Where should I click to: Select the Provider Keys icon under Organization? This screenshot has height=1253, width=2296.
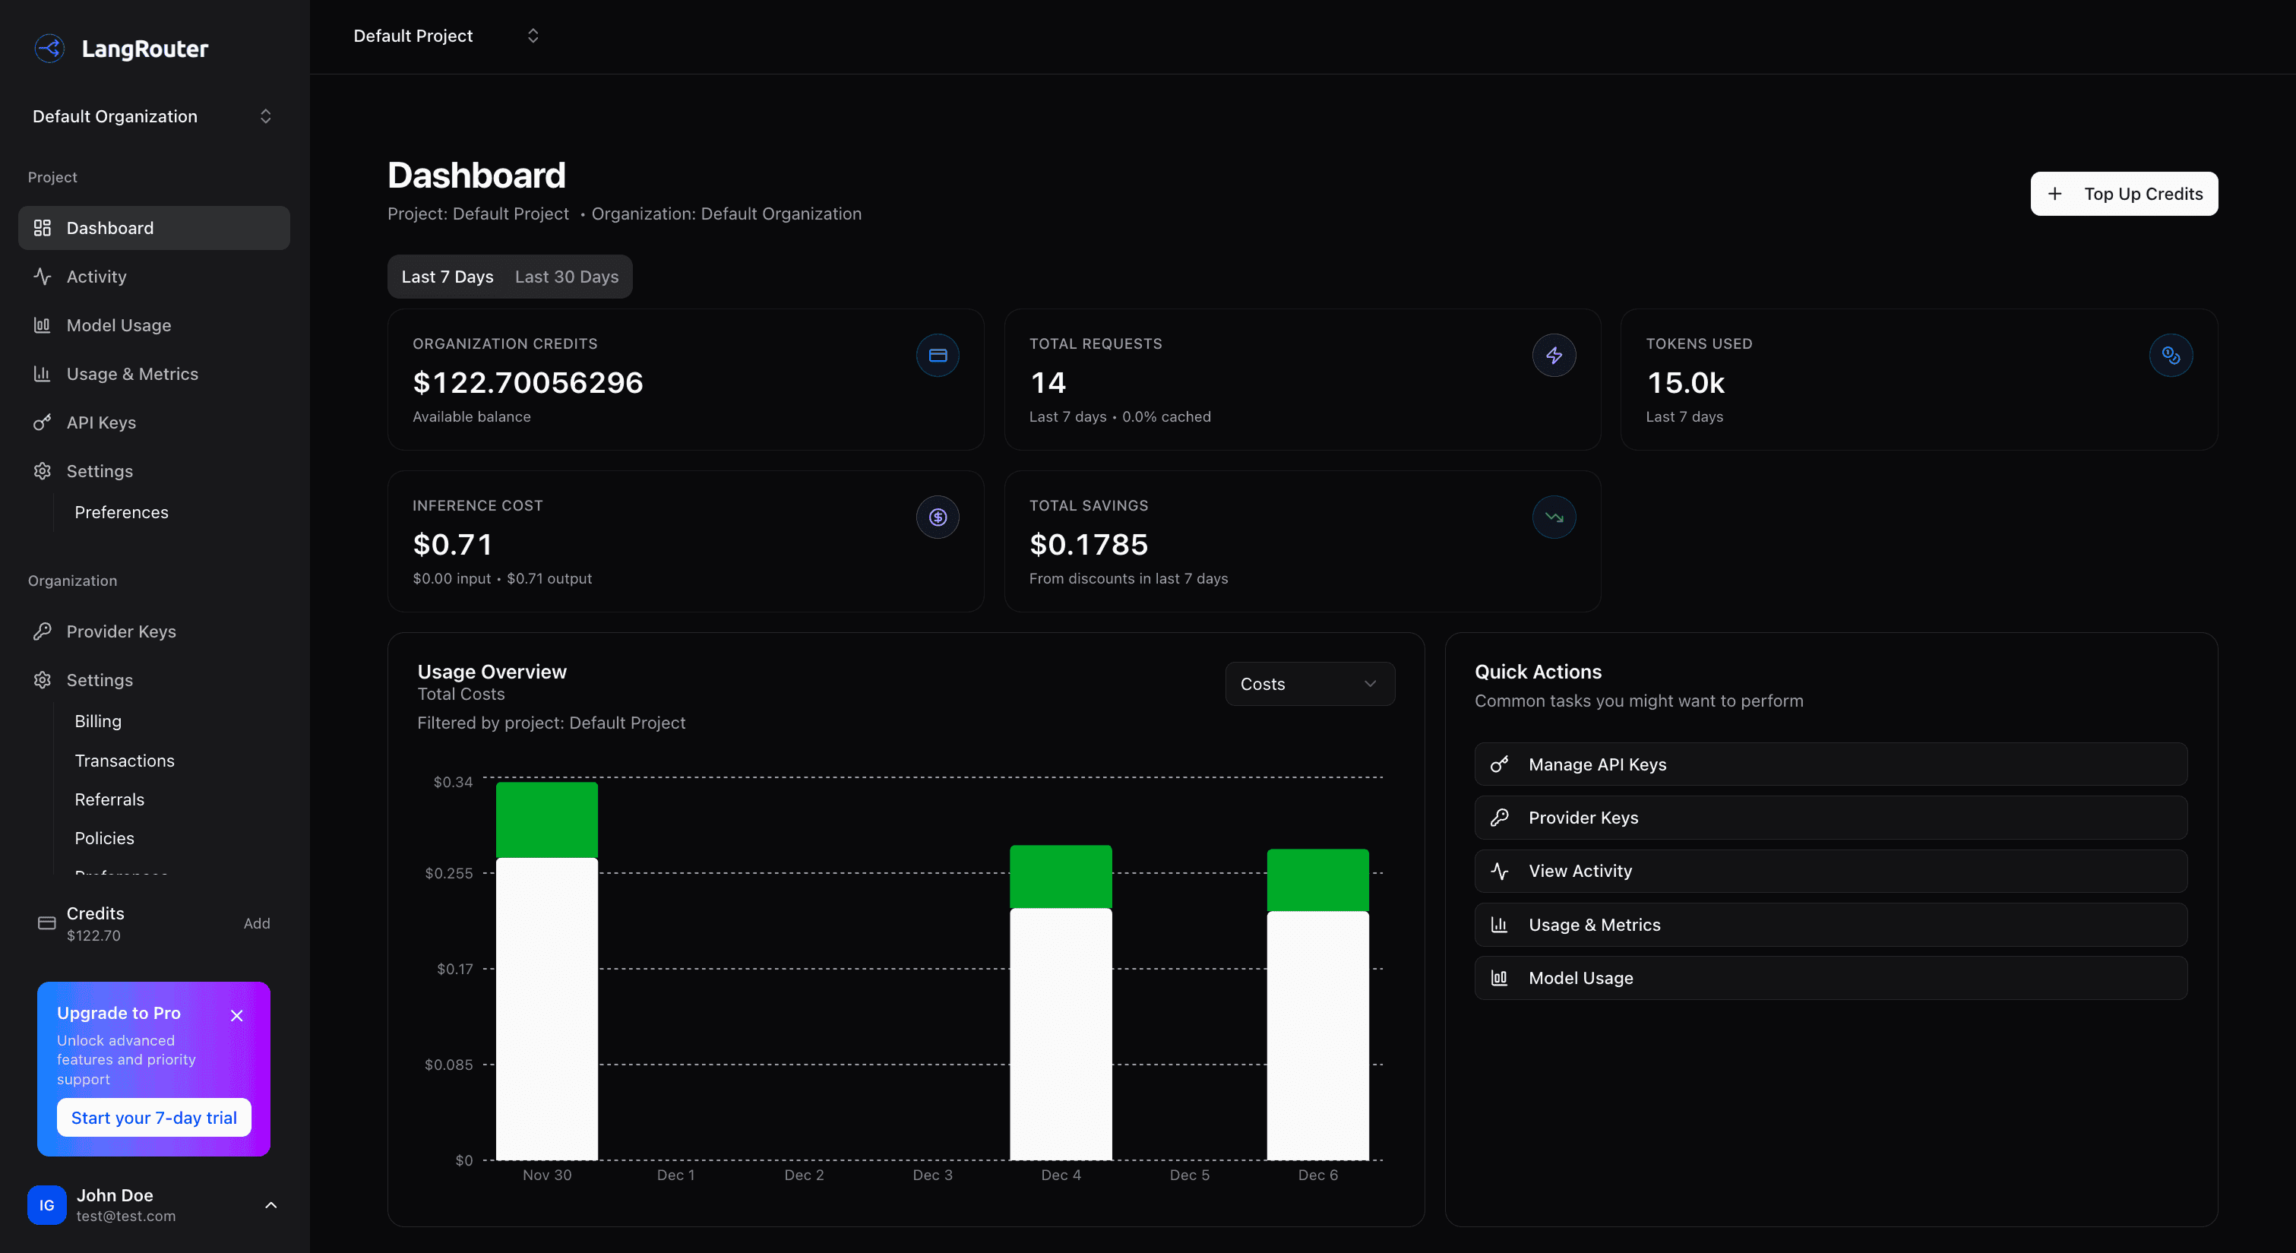coord(43,631)
